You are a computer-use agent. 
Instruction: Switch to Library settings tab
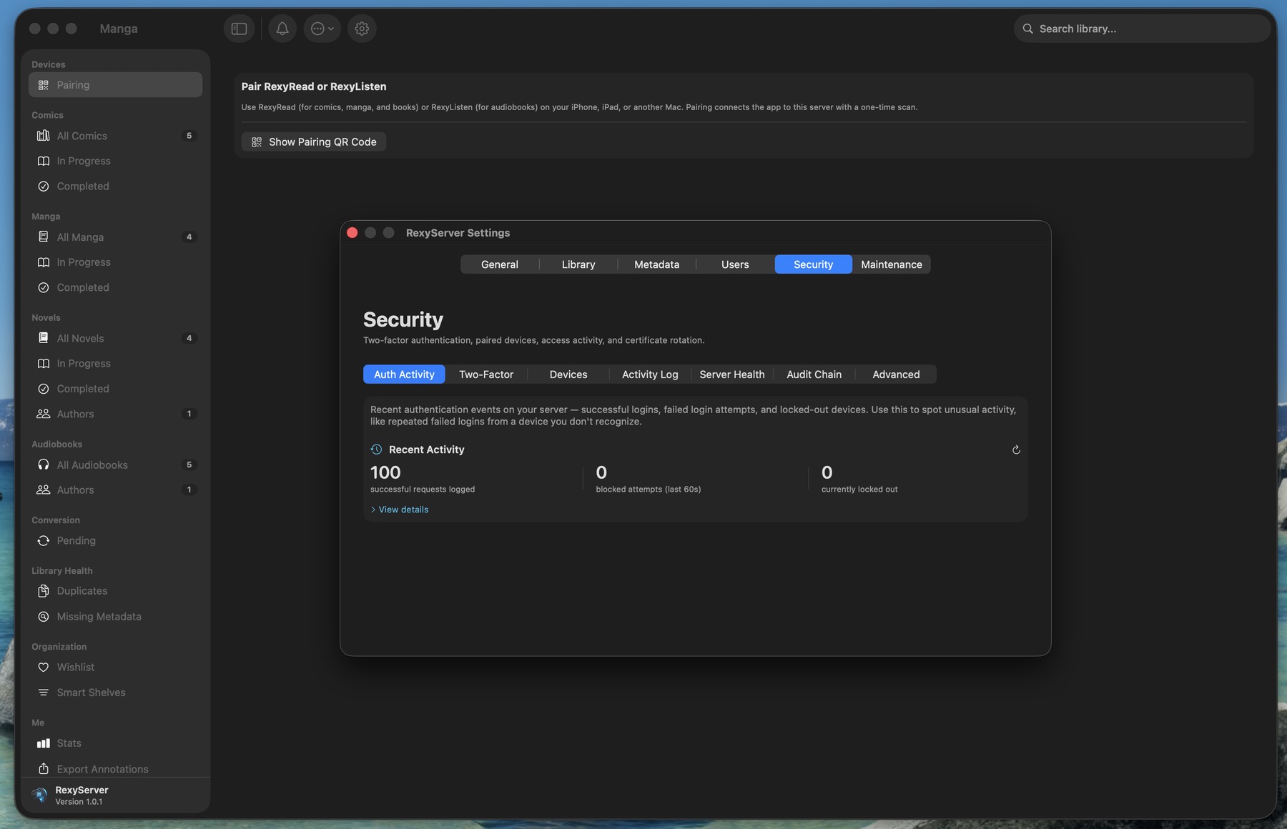pyautogui.click(x=578, y=264)
